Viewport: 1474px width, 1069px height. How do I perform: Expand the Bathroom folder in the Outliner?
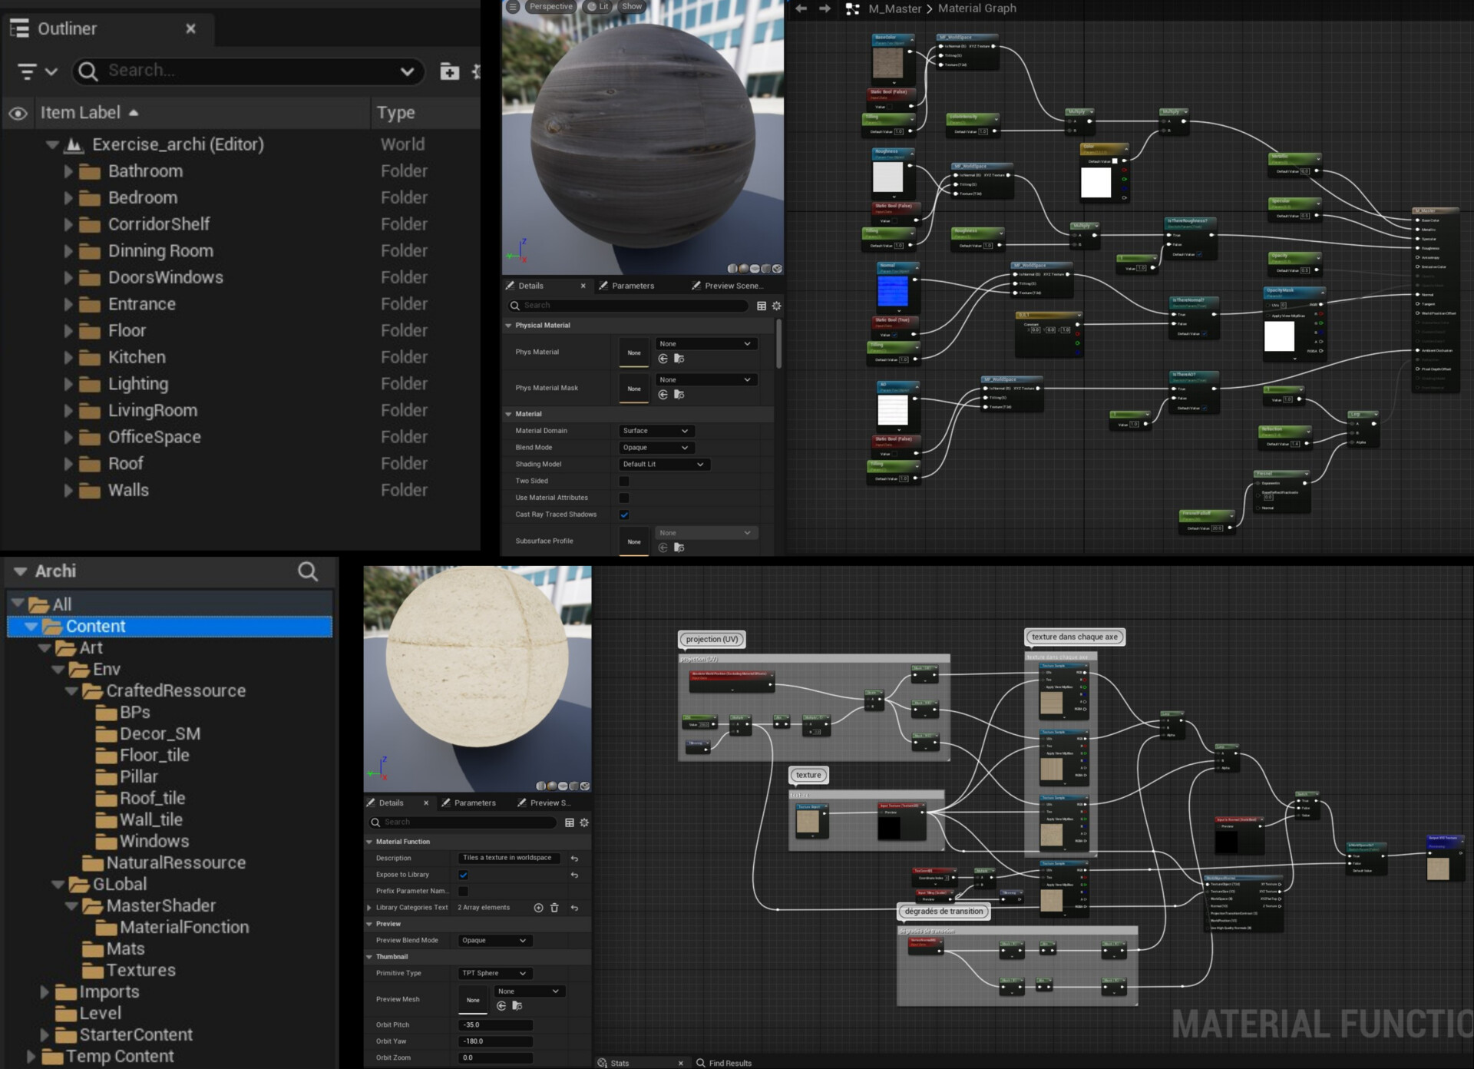(x=68, y=171)
